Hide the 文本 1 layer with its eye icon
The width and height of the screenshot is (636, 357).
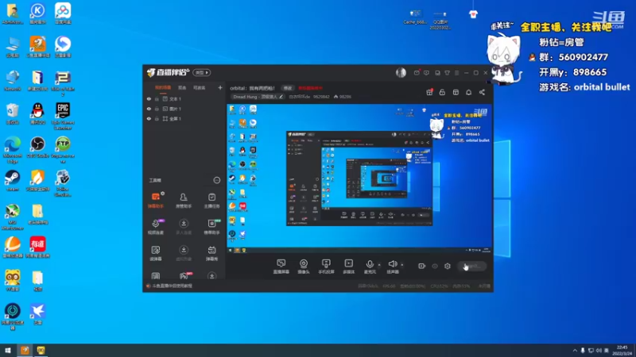(x=149, y=98)
